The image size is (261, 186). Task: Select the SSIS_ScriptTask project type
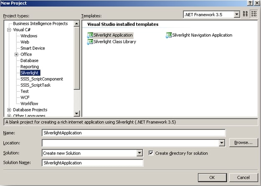tap(35, 85)
